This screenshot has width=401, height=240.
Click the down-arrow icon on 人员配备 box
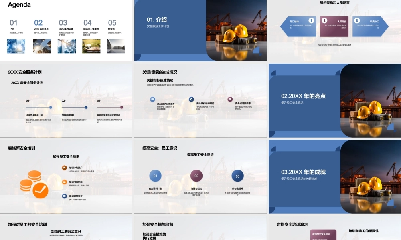click(324, 20)
